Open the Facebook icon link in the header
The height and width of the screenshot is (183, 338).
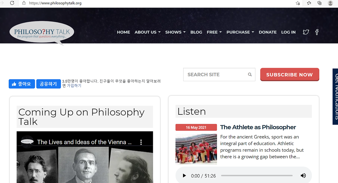[317, 32]
